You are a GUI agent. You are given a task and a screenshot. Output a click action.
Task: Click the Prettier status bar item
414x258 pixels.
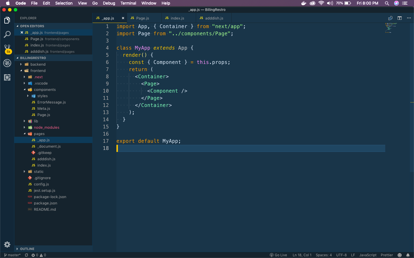[387, 255]
